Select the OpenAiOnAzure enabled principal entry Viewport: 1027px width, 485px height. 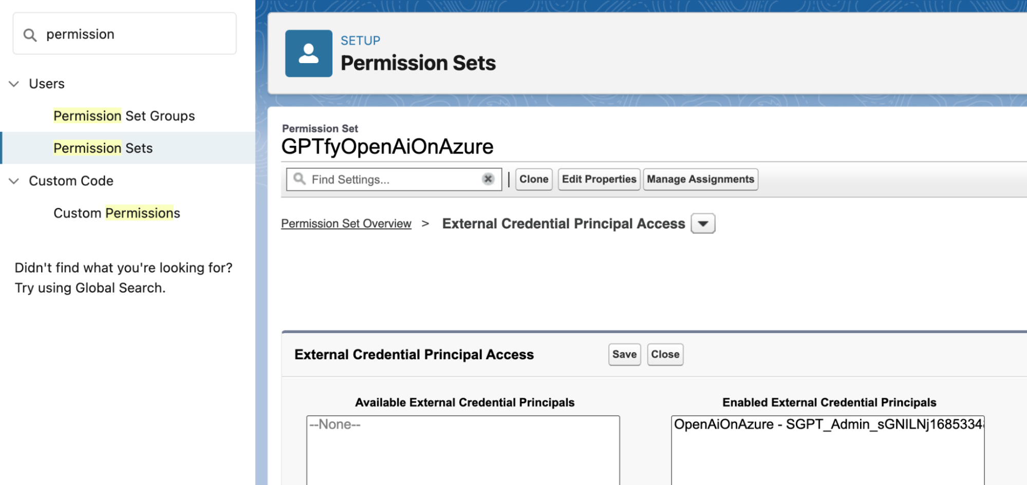[x=827, y=424]
